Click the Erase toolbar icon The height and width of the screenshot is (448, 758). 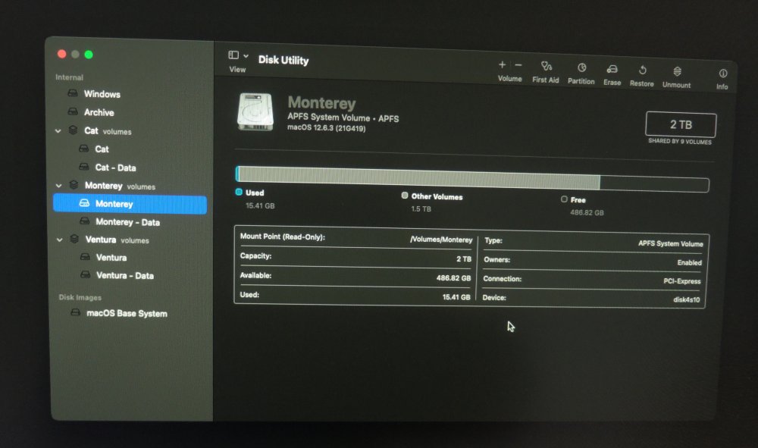tap(612, 70)
